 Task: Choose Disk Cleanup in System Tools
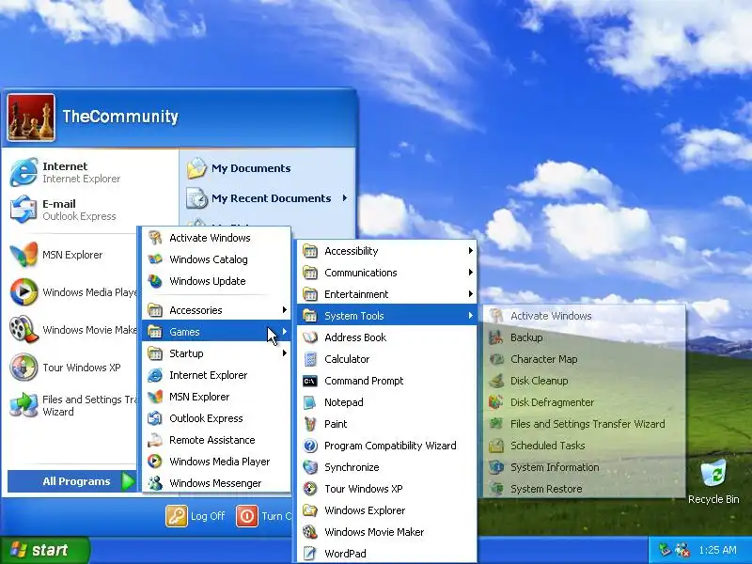point(584,381)
